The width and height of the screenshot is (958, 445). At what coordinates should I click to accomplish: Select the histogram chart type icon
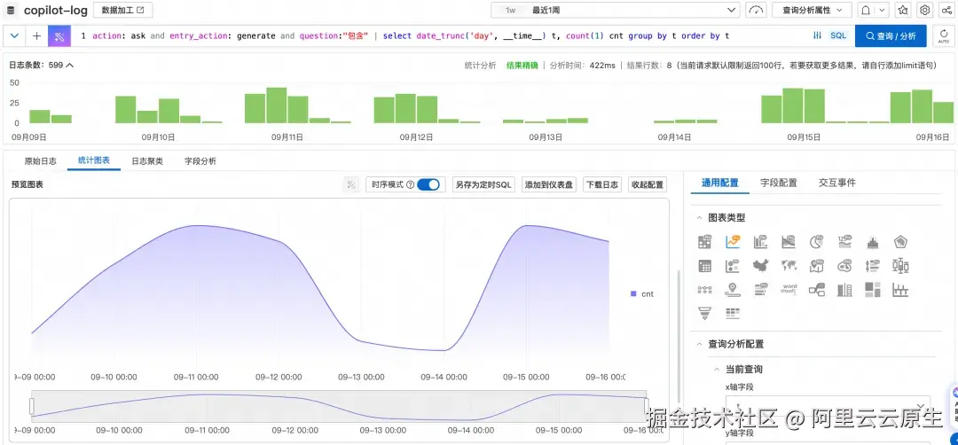coord(873,242)
